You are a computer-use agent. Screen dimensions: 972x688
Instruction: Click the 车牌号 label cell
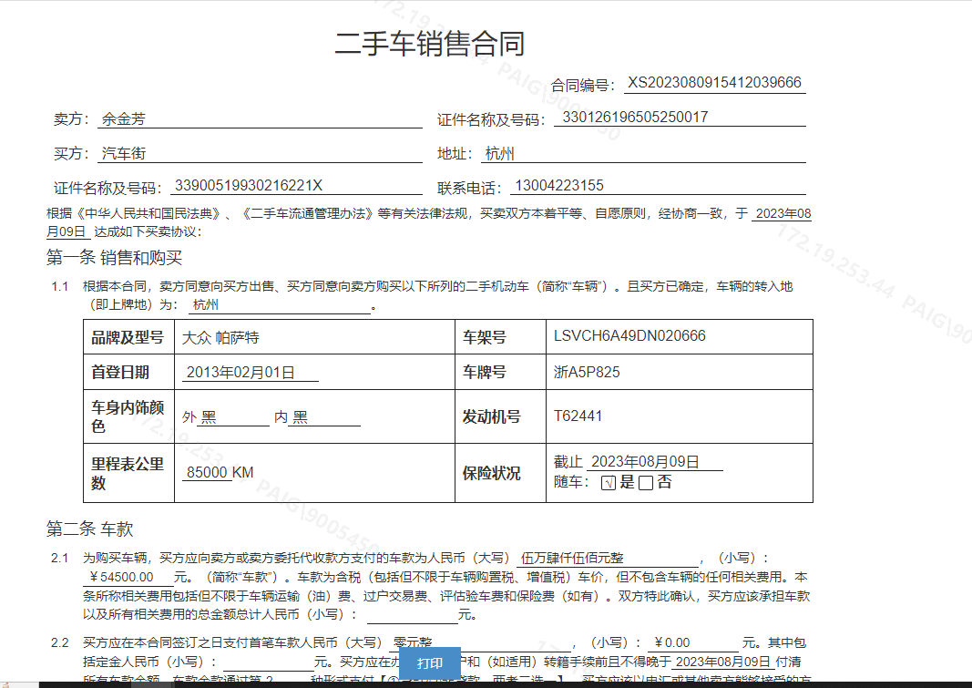500,372
